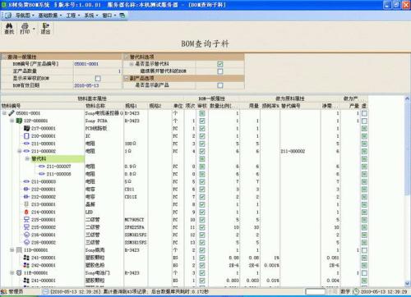The height and width of the screenshot is (297, 411).
Task: Click the 退出 exit icon
Action: pyautogui.click(x=45, y=25)
